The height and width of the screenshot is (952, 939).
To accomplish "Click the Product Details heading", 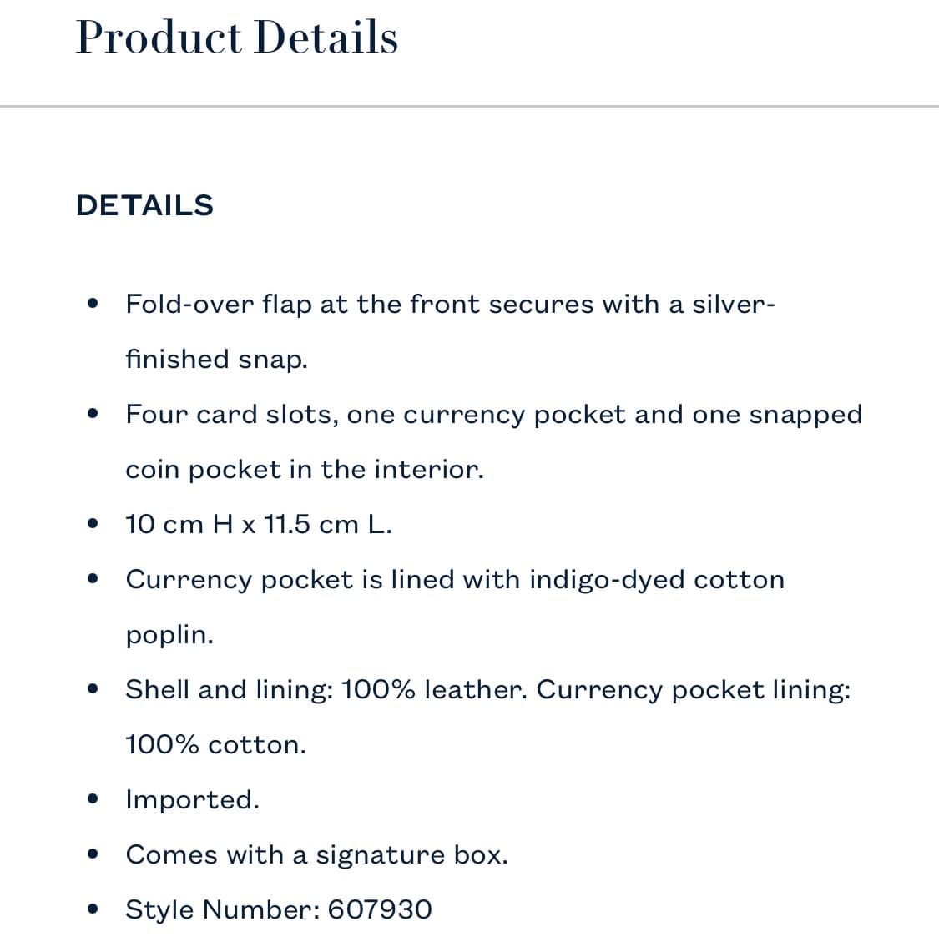I will (x=237, y=38).
